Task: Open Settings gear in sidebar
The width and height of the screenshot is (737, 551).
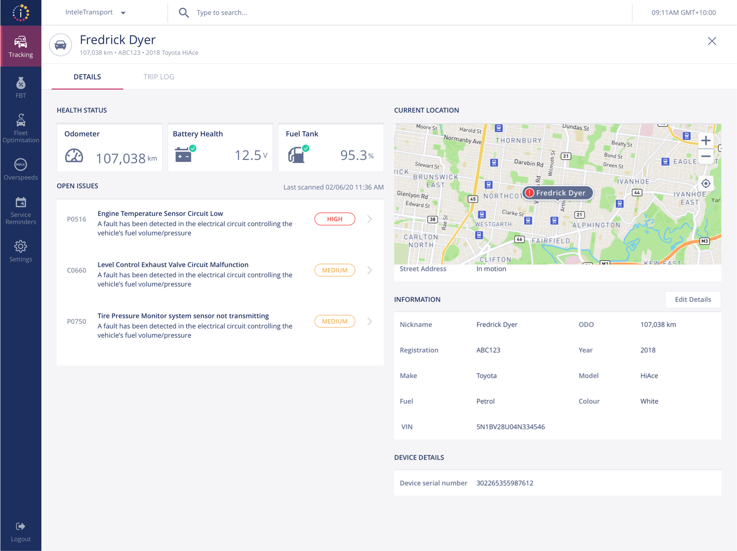Action: point(21,251)
